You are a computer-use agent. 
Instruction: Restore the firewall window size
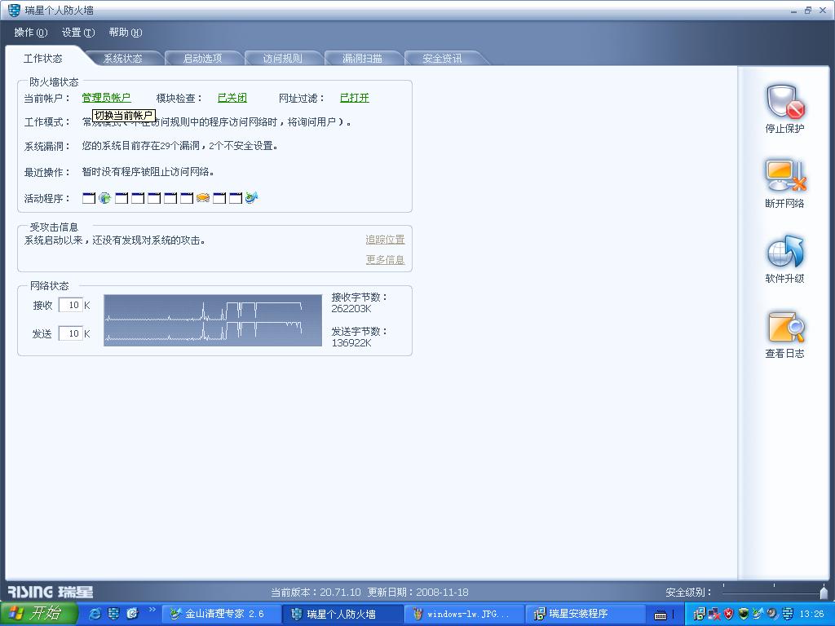(x=808, y=10)
